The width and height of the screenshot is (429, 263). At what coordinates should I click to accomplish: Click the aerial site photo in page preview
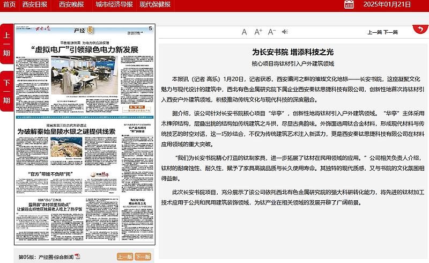point(66,147)
